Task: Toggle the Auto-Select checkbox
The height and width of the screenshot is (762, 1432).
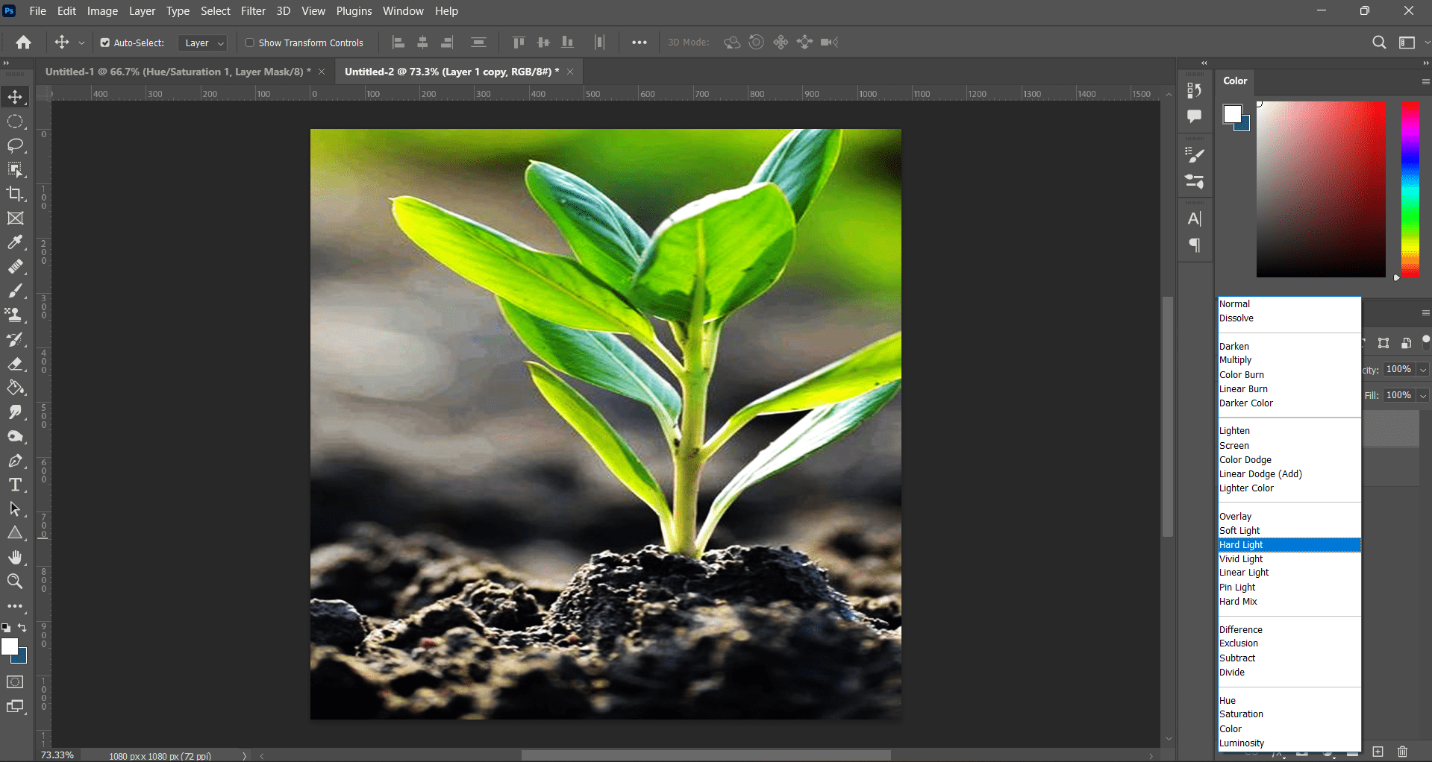Action: click(104, 42)
